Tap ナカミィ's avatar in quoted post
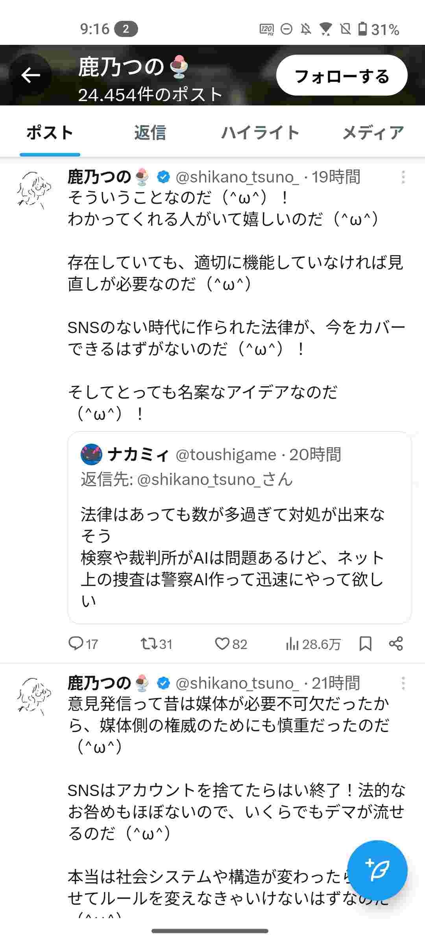This screenshot has width=425, height=944. pos(91,455)
